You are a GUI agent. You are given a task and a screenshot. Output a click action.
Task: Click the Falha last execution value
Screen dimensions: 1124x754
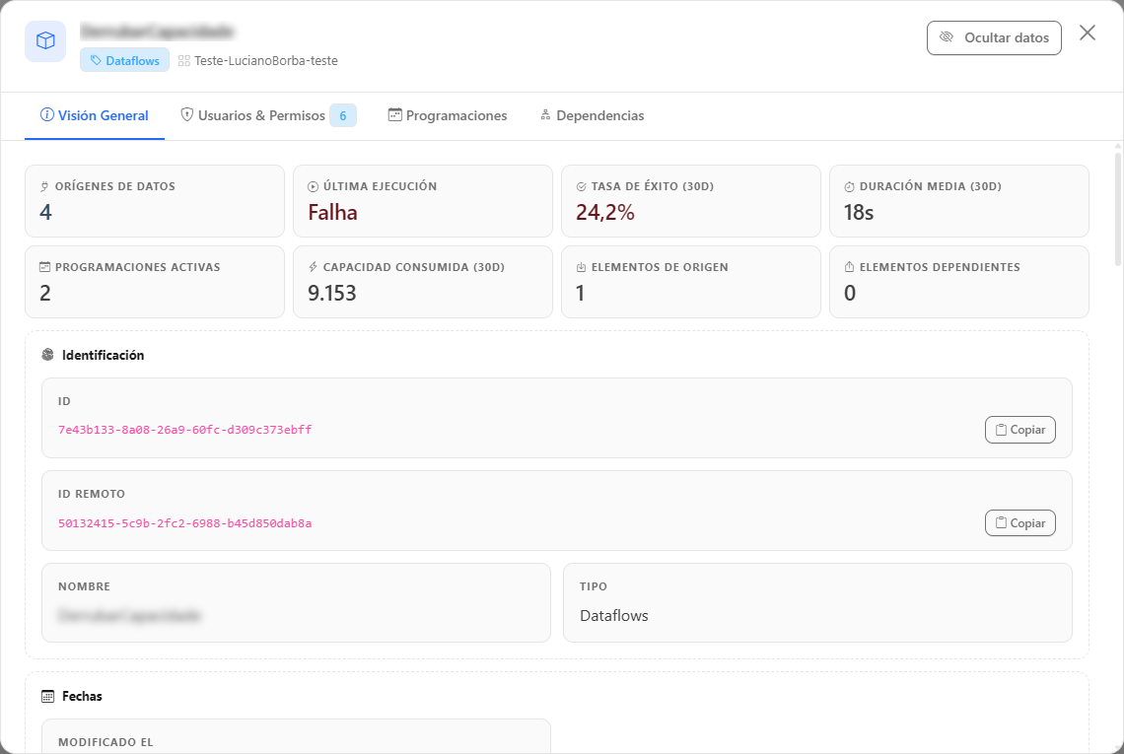[x=332, y=212]
